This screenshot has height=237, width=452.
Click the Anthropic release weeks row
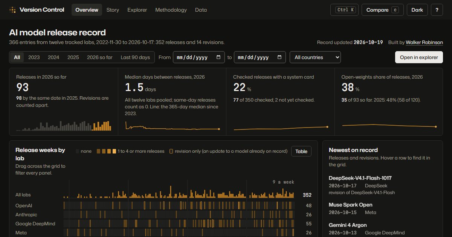tap(179, 214)
